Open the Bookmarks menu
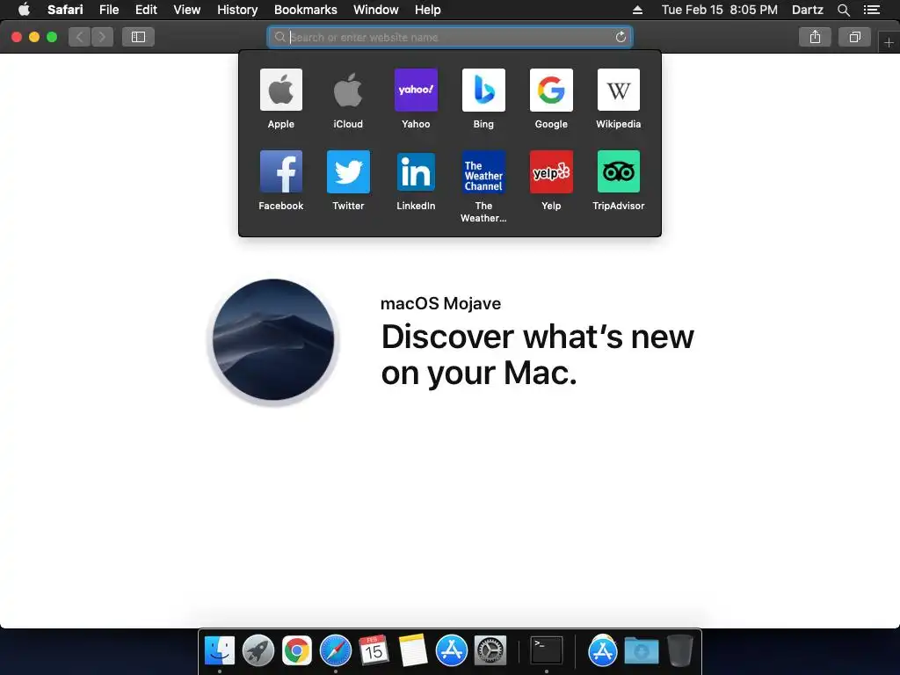 pyautogui.click(x=305, y=10)
